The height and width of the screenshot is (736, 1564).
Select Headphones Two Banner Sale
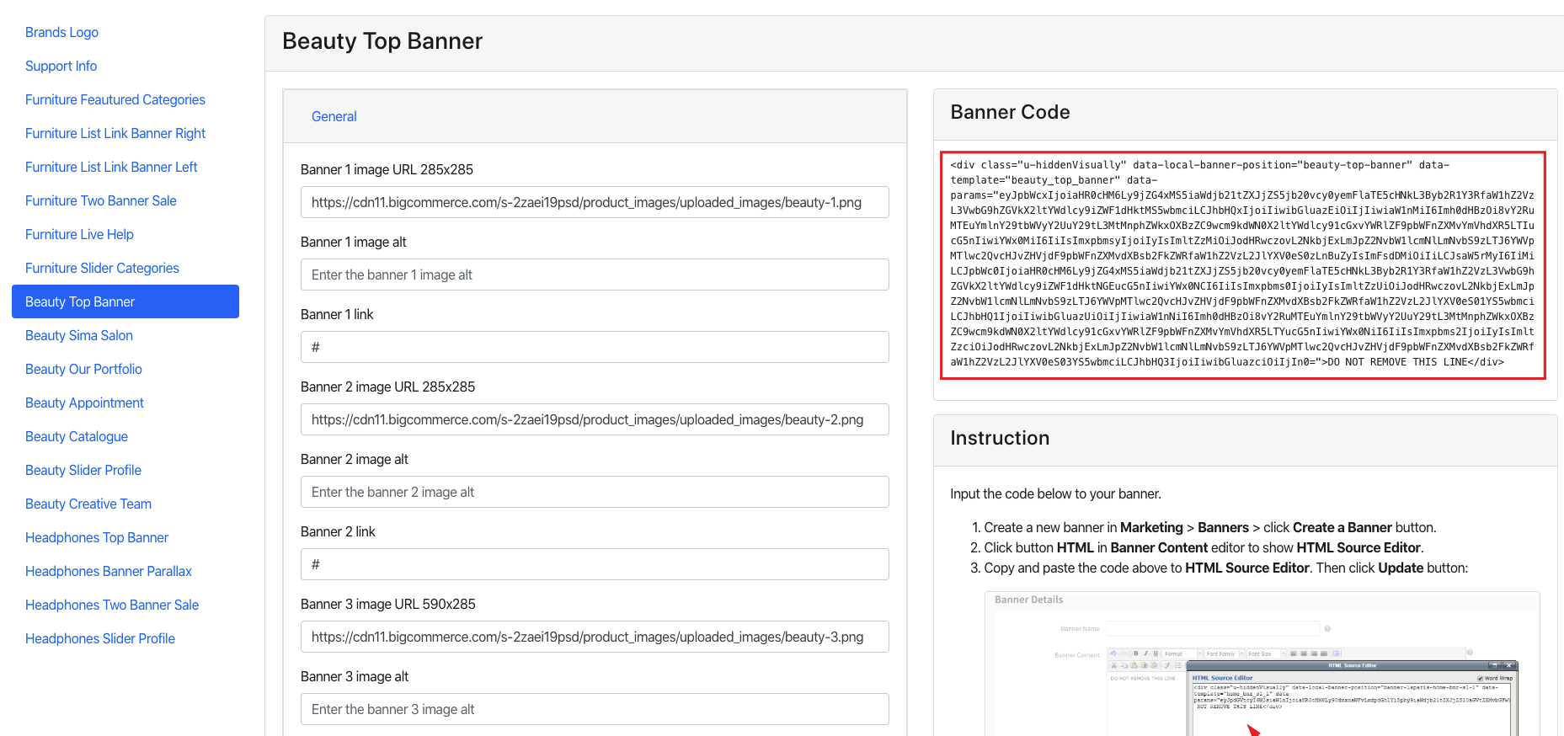[x=112, y=605]
